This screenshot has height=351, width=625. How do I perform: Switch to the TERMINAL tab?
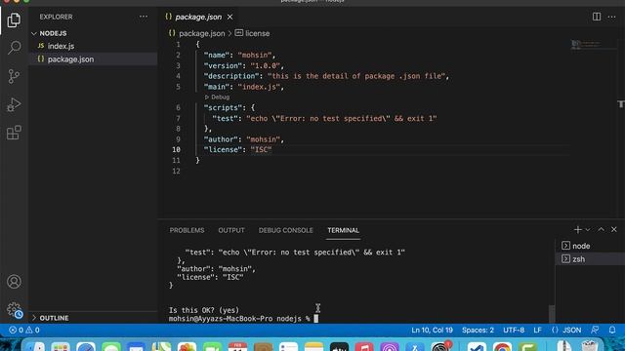(343, 230)
